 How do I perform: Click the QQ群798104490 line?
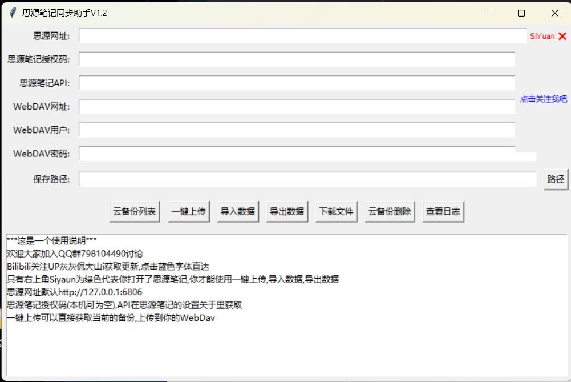coord(75,254)
